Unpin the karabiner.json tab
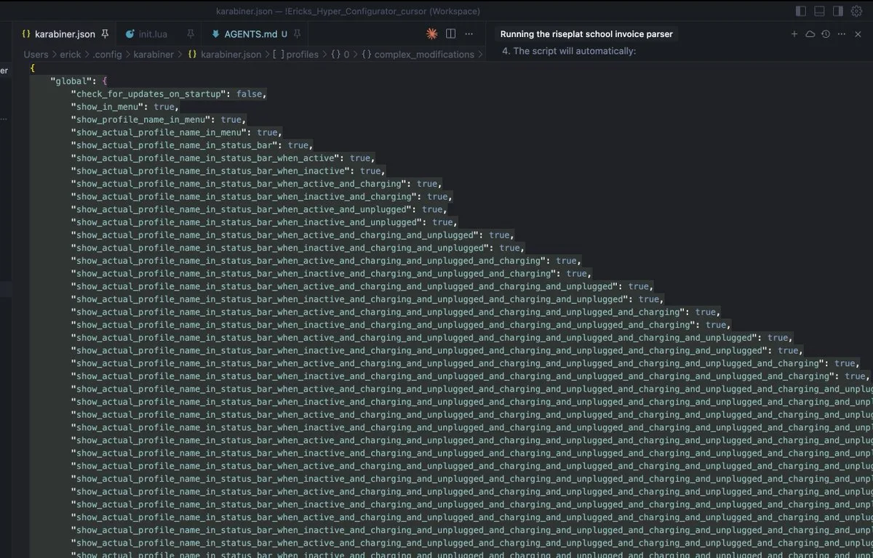873x558 pixels. pos(105,34)
